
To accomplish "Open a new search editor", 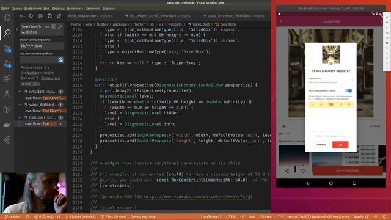I will (50, 16).
